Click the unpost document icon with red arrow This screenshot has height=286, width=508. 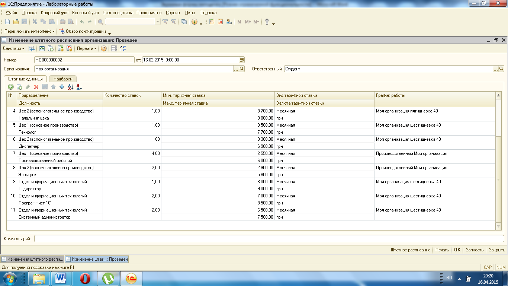(69, 48)
